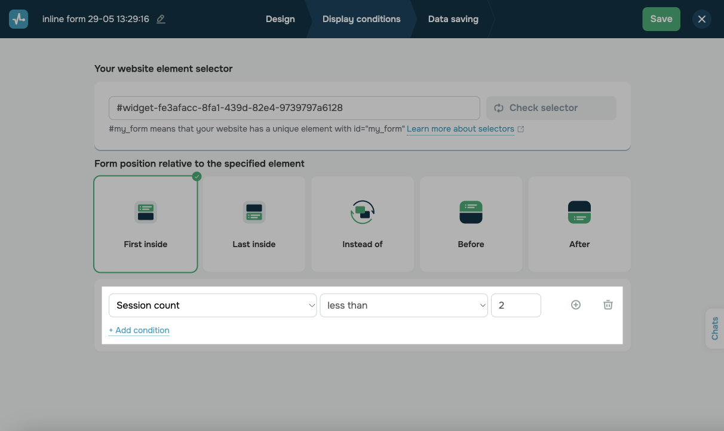Close the editor with X icon

(x=702, y=19)
